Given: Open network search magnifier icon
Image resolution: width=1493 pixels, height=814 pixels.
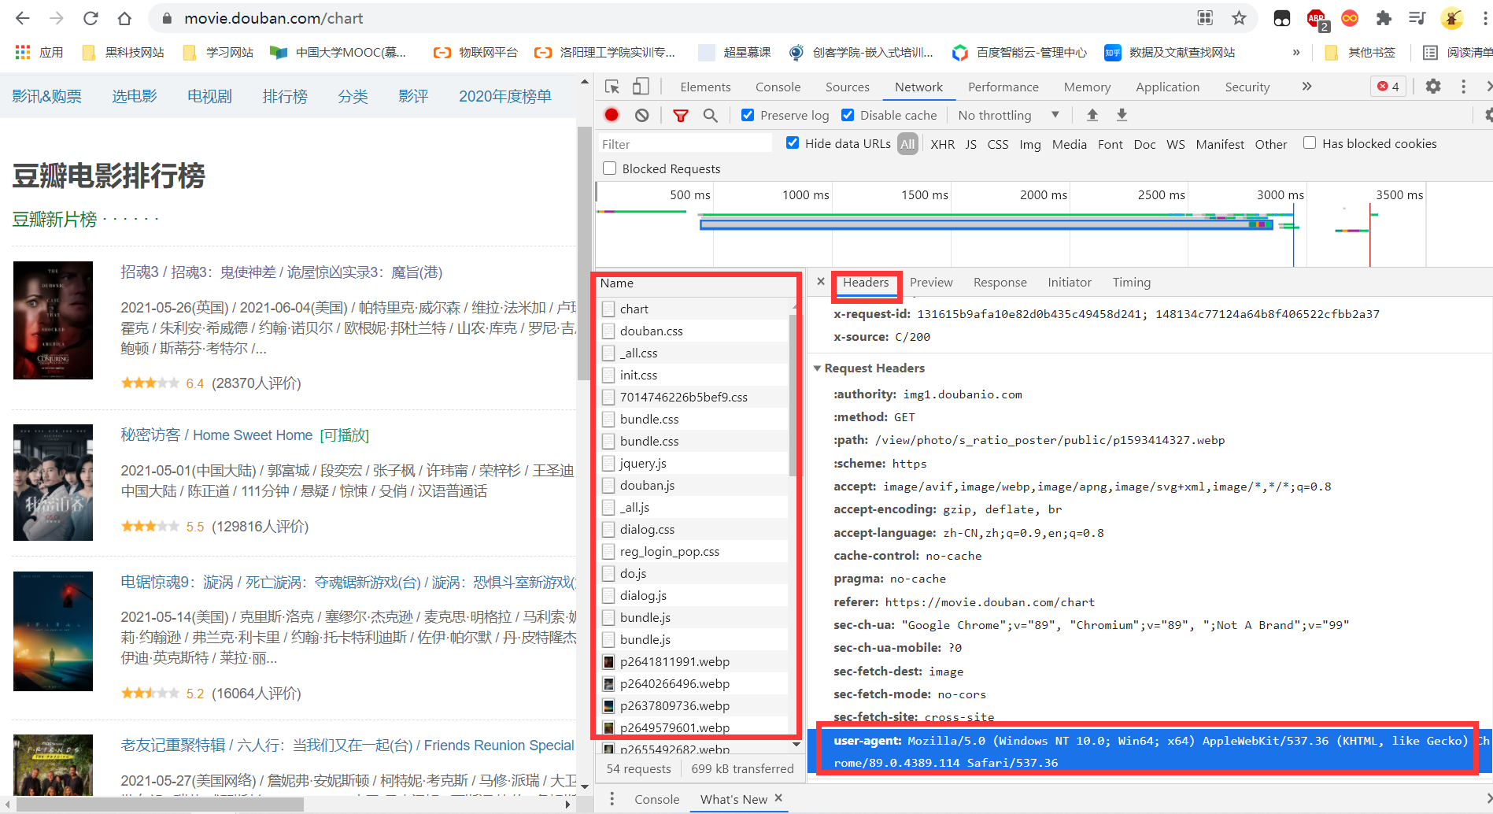Looking at the screenshot, I should 711,115.
